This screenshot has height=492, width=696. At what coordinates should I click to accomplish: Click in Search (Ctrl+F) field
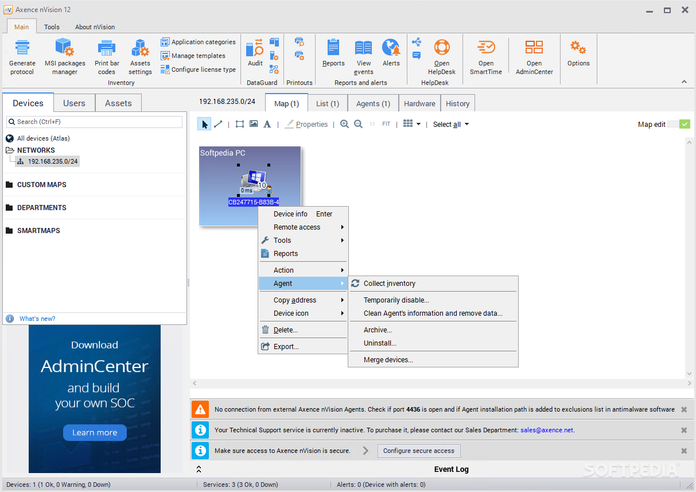[94, 122]
